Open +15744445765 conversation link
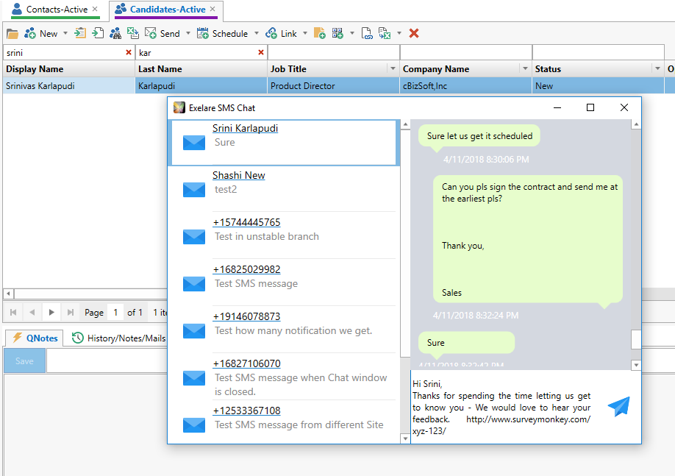This screenshot has width=675, height=476. [x=246, y=222]
